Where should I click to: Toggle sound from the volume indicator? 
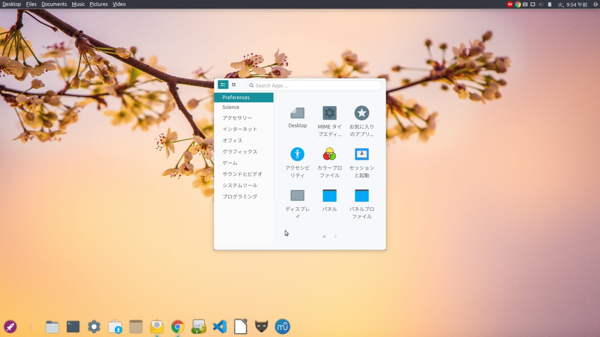point(541,4)
